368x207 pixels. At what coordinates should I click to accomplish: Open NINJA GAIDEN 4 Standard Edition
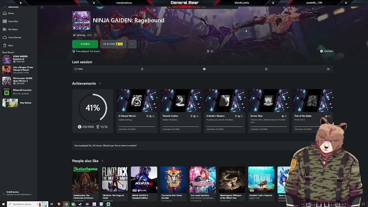pos(144,183)
